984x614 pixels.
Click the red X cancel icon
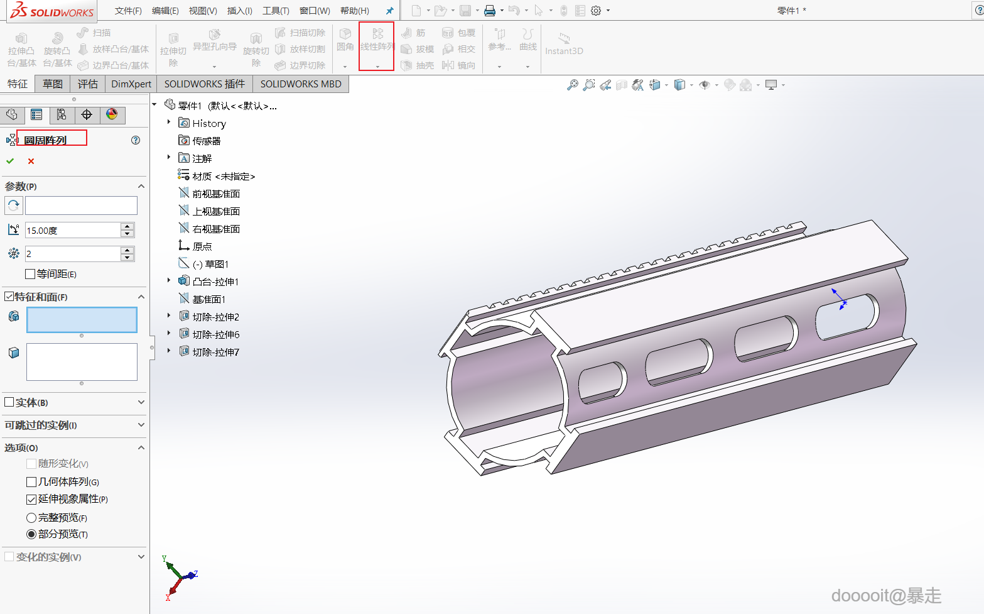click(31, 162)
